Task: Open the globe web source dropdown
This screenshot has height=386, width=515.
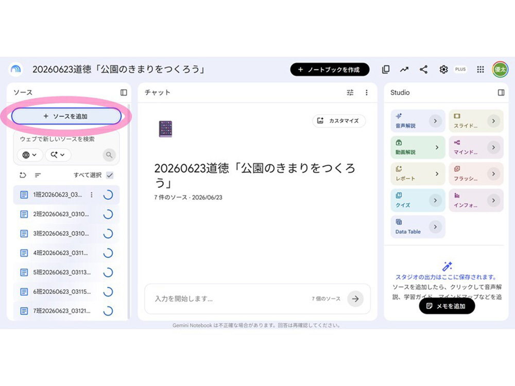Action: 29,155
